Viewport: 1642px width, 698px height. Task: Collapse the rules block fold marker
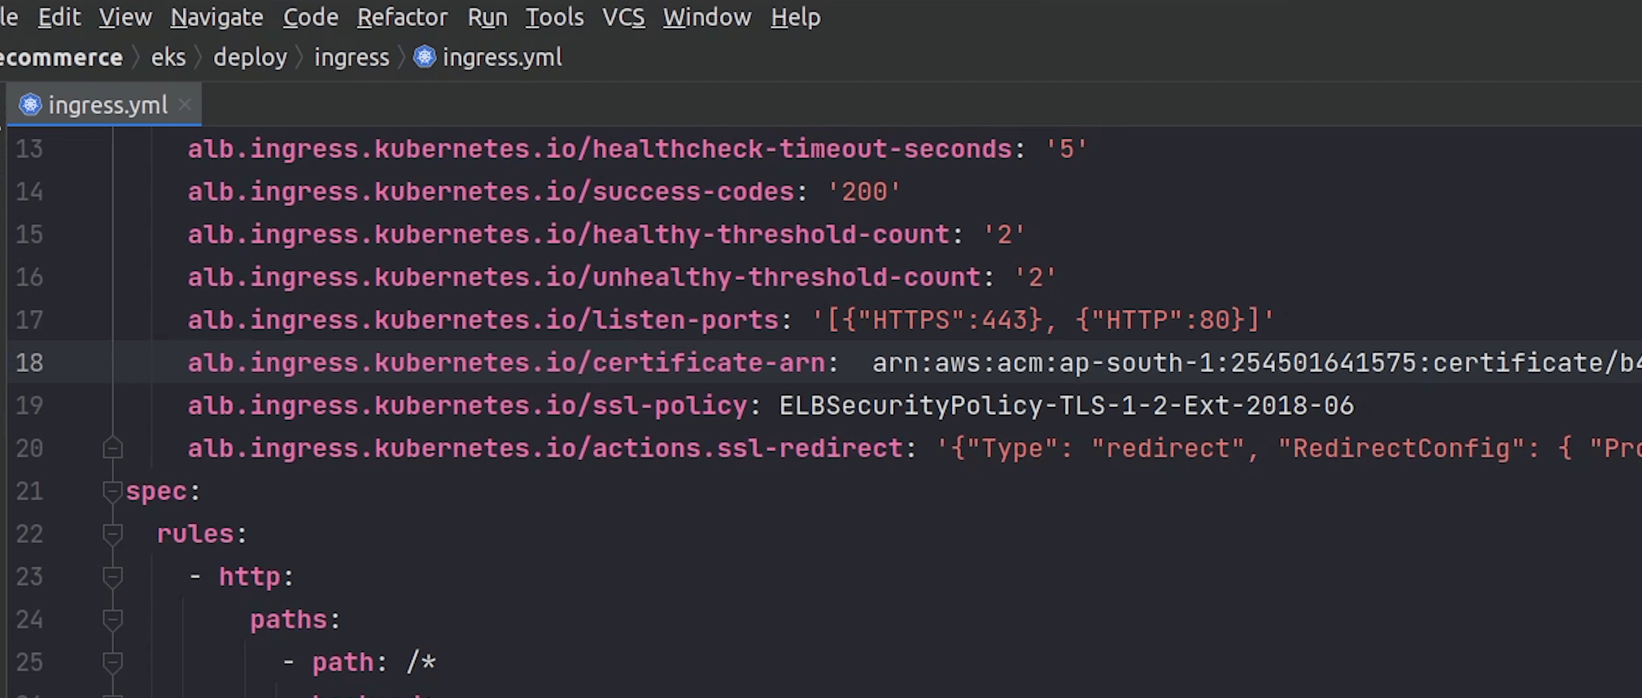coord(112,534)
